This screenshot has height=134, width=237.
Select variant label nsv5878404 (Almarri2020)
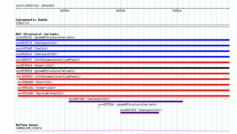(x=35, y=65)
